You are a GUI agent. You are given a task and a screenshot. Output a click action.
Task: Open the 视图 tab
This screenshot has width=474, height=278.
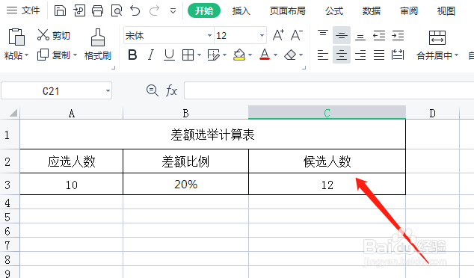[446, 11]
